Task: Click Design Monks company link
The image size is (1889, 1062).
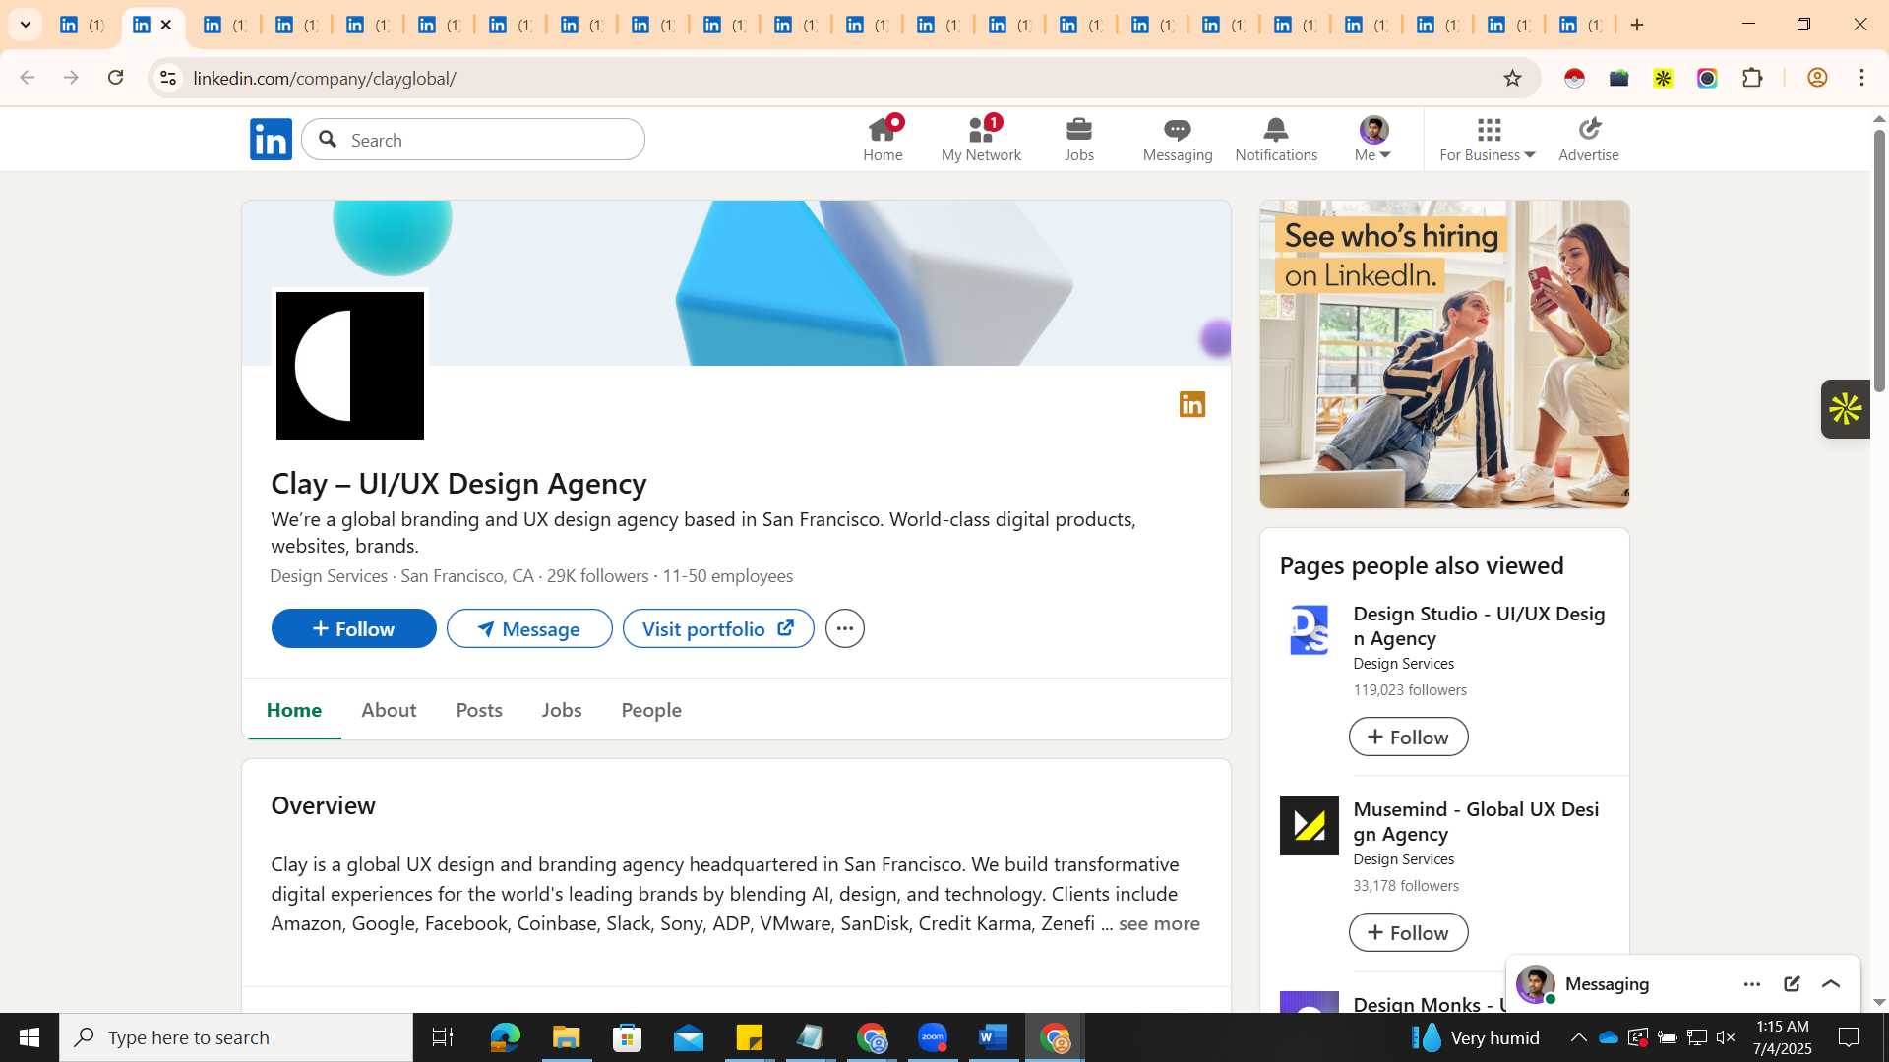Action: (1432, 1004)
